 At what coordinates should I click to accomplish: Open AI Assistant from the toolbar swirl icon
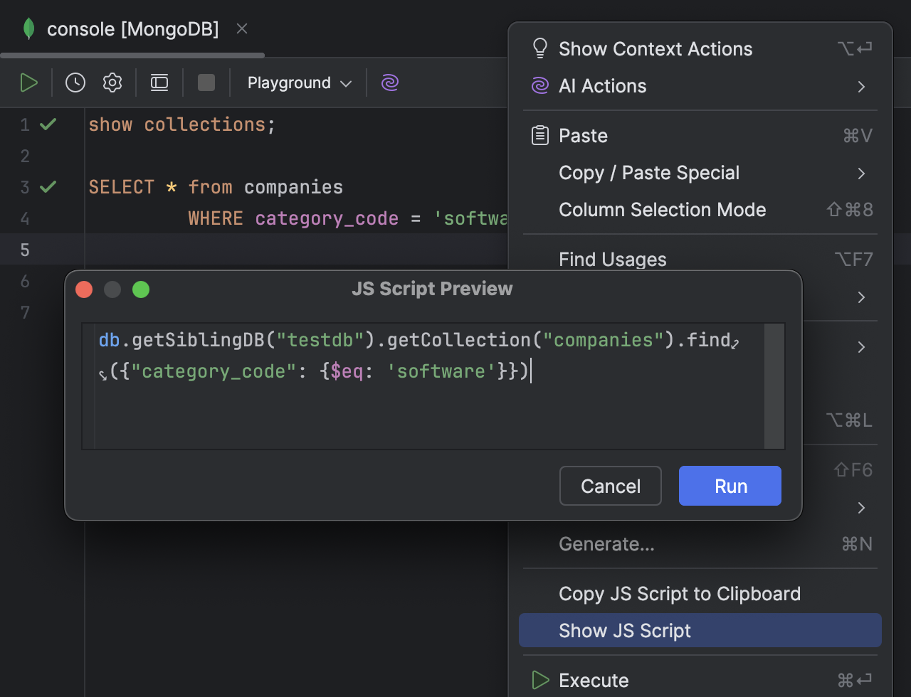pyautogui.click(x=389, y=83)
